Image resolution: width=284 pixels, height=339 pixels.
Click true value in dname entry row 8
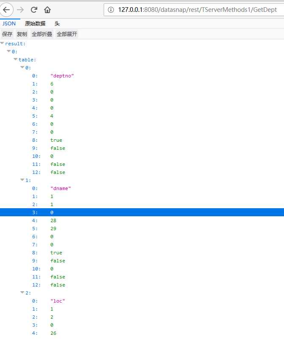pos(56,253)
